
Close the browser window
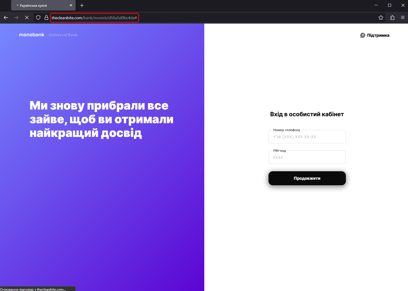coord(403,5)
